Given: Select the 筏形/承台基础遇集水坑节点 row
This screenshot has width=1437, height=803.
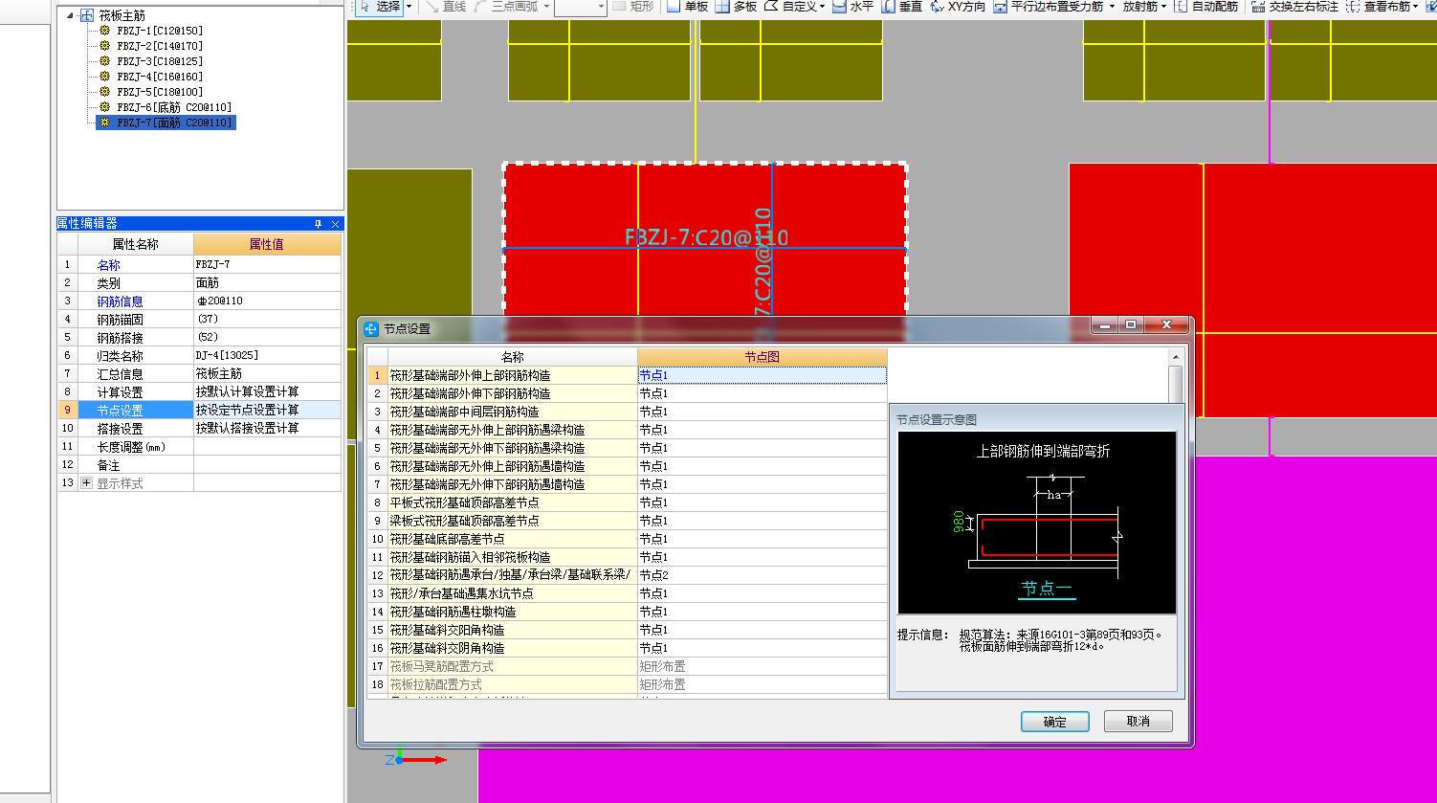Looking at the screenshot, I should pos(628,593).
